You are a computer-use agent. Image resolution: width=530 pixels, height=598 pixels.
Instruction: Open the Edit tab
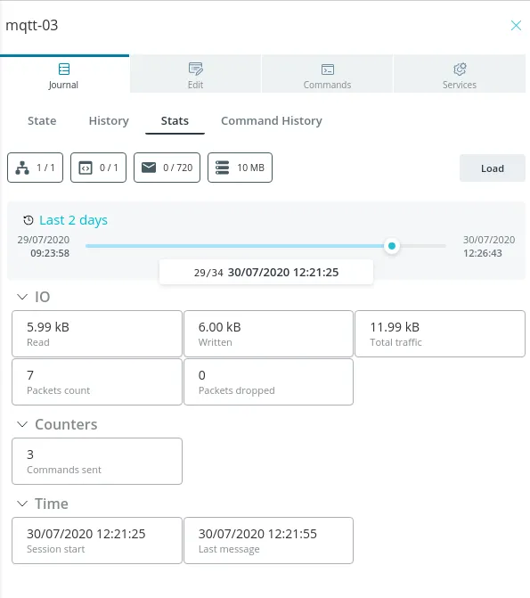[195, 74]
